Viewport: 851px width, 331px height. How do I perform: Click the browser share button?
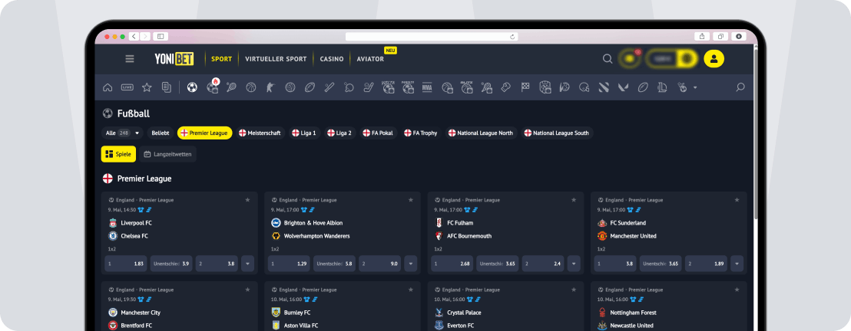point(702,36)
